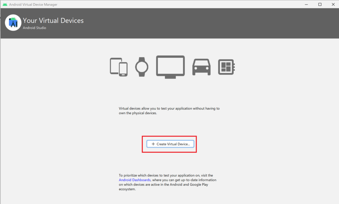Click the Android Studio logo in header

tap(13, 22)
